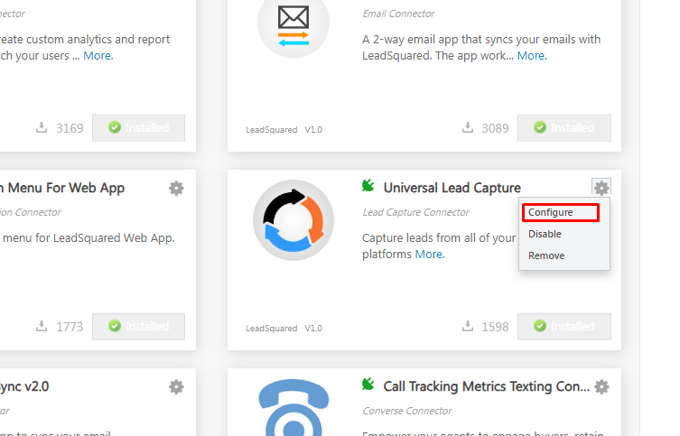
Task: Click the Installed button with 3169 downloads
Action: click(x=139, y=128)
